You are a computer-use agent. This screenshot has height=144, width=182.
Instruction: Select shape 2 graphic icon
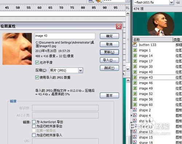135,110
